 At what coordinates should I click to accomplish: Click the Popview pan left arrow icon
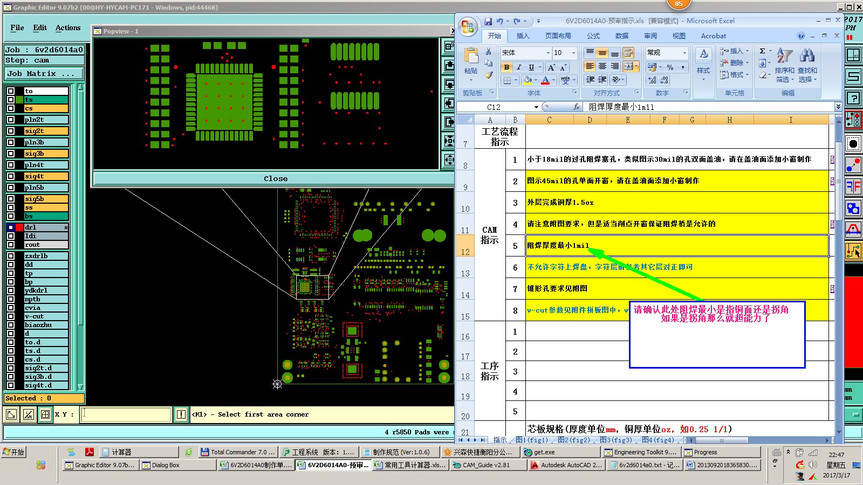tap(449, 103)
